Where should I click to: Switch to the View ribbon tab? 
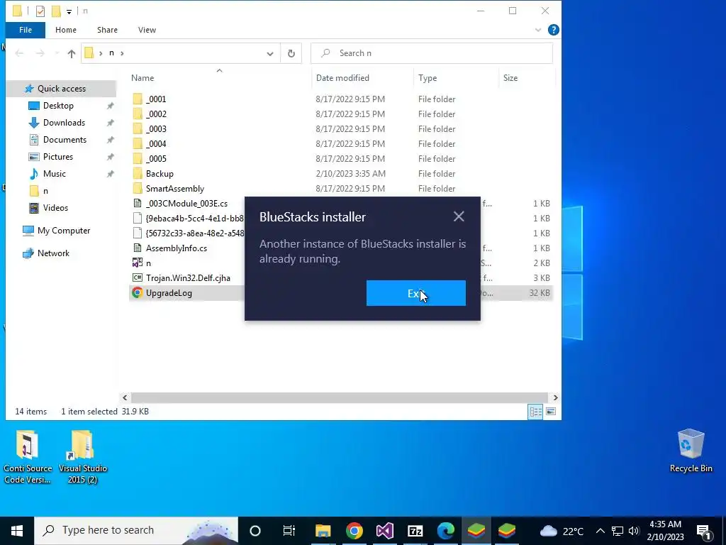(147, 30)
